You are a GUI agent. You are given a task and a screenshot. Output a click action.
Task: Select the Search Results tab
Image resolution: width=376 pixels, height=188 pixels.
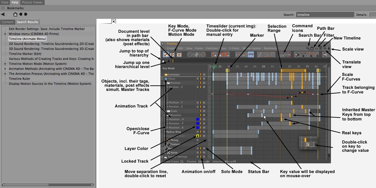pyautogui.click(x=27, y=22)
